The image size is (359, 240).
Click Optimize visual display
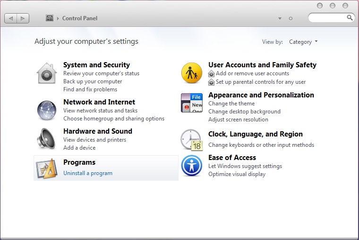[x=237, y=174]
